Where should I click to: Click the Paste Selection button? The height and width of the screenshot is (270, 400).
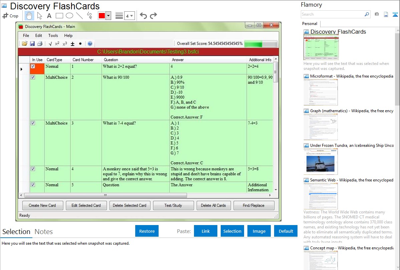pyautogui.click(x=232, y=231)
